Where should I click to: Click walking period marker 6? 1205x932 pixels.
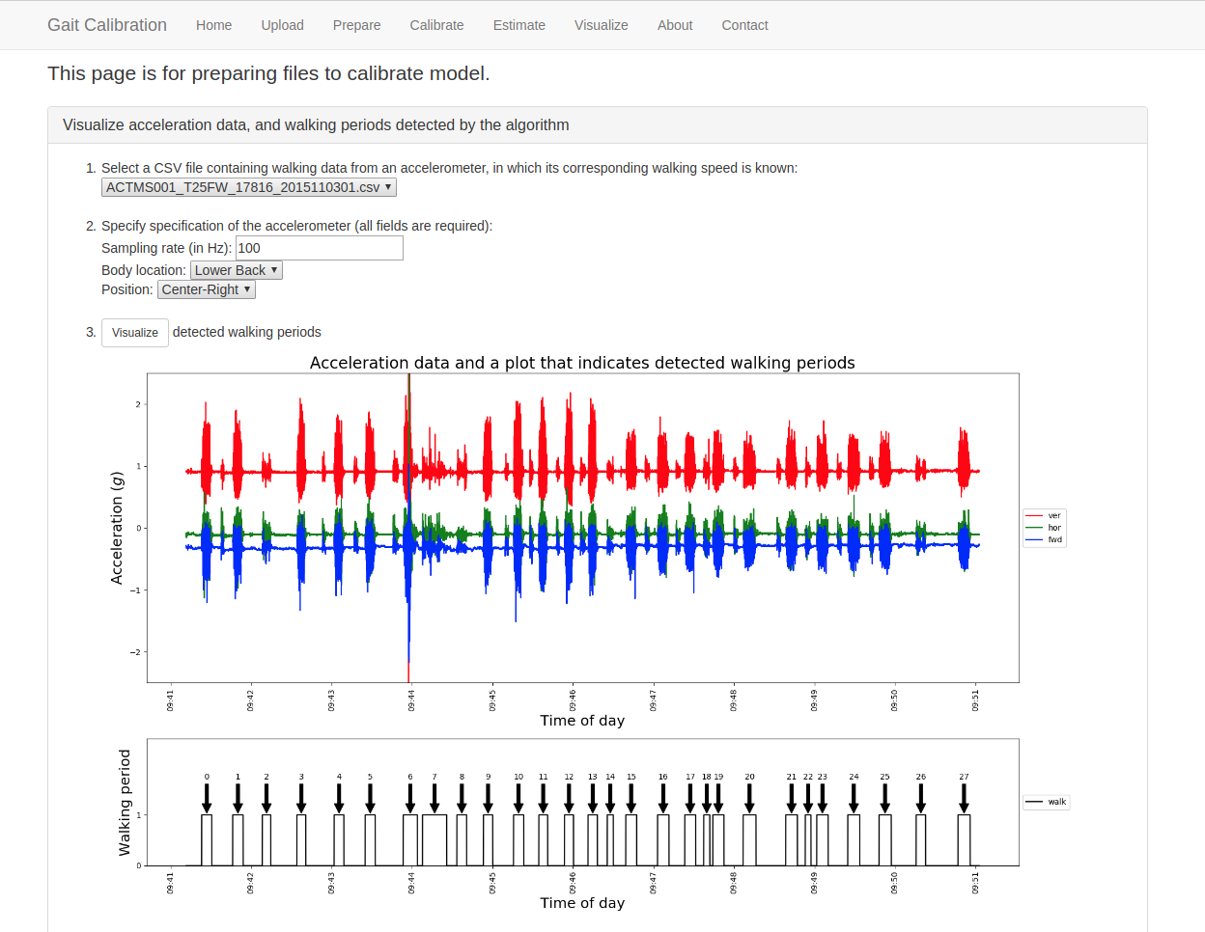pos(410,794)
